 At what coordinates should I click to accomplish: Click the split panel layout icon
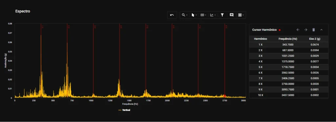(202, 15)
